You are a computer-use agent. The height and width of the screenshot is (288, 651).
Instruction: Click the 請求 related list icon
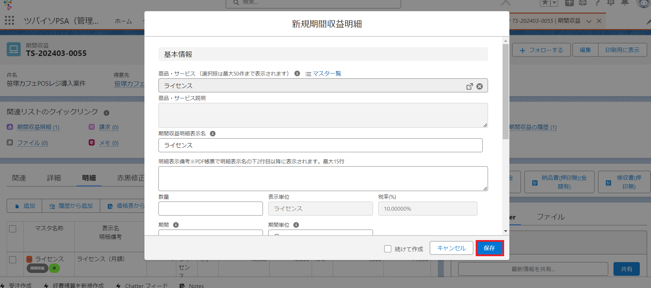(91, 127)
